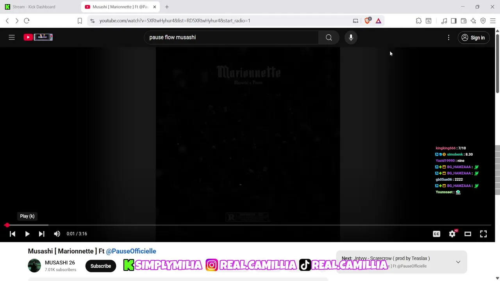Open the extensions puzzle icon
The width and height of the screenshot is (500, 281).
coord(419,21)
